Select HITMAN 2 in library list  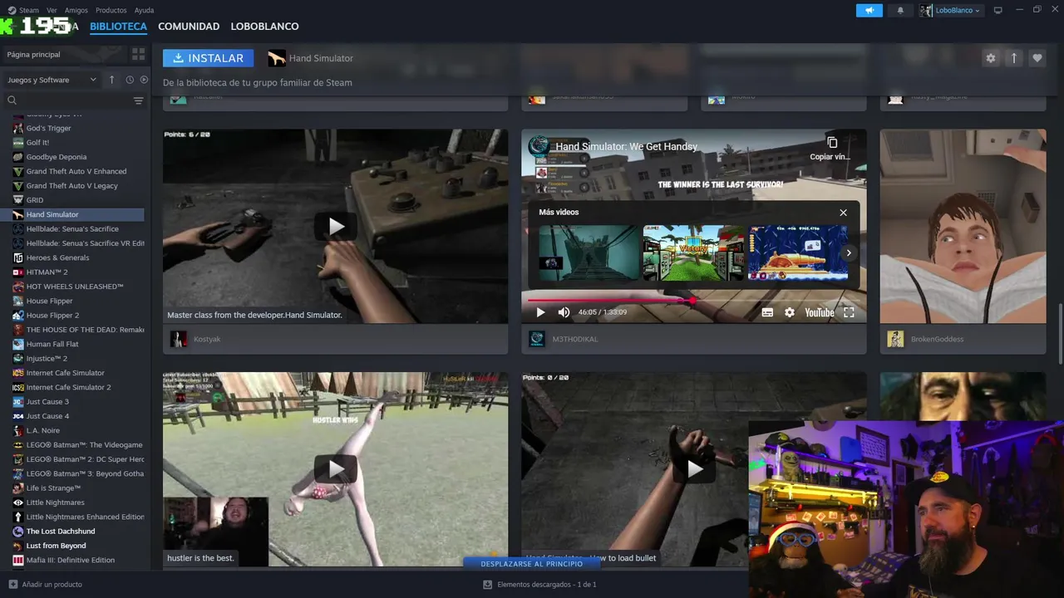78,272
